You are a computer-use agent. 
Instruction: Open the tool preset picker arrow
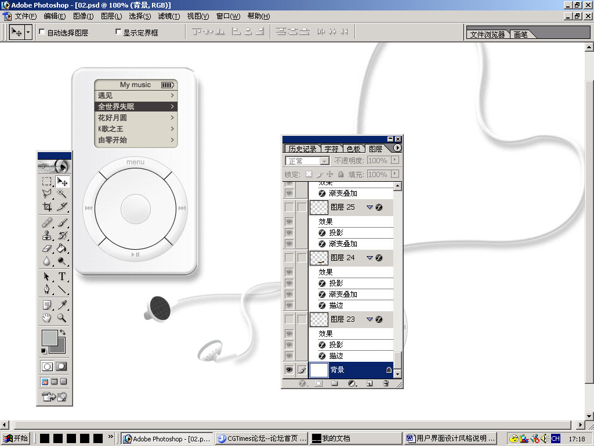(x=28, y=33)
